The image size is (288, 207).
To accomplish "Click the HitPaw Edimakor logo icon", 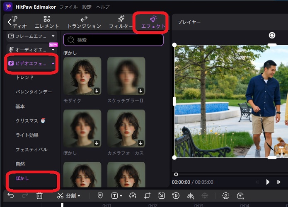I will [8, 7].
